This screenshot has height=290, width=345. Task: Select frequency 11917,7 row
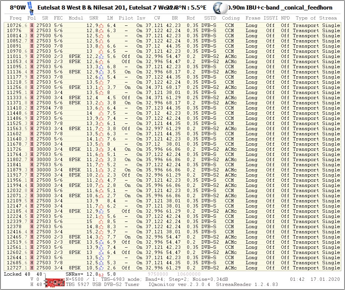click(x=172, y=175)
